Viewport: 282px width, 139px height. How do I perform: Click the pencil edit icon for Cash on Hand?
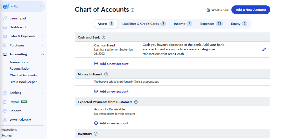coord(264,49)
